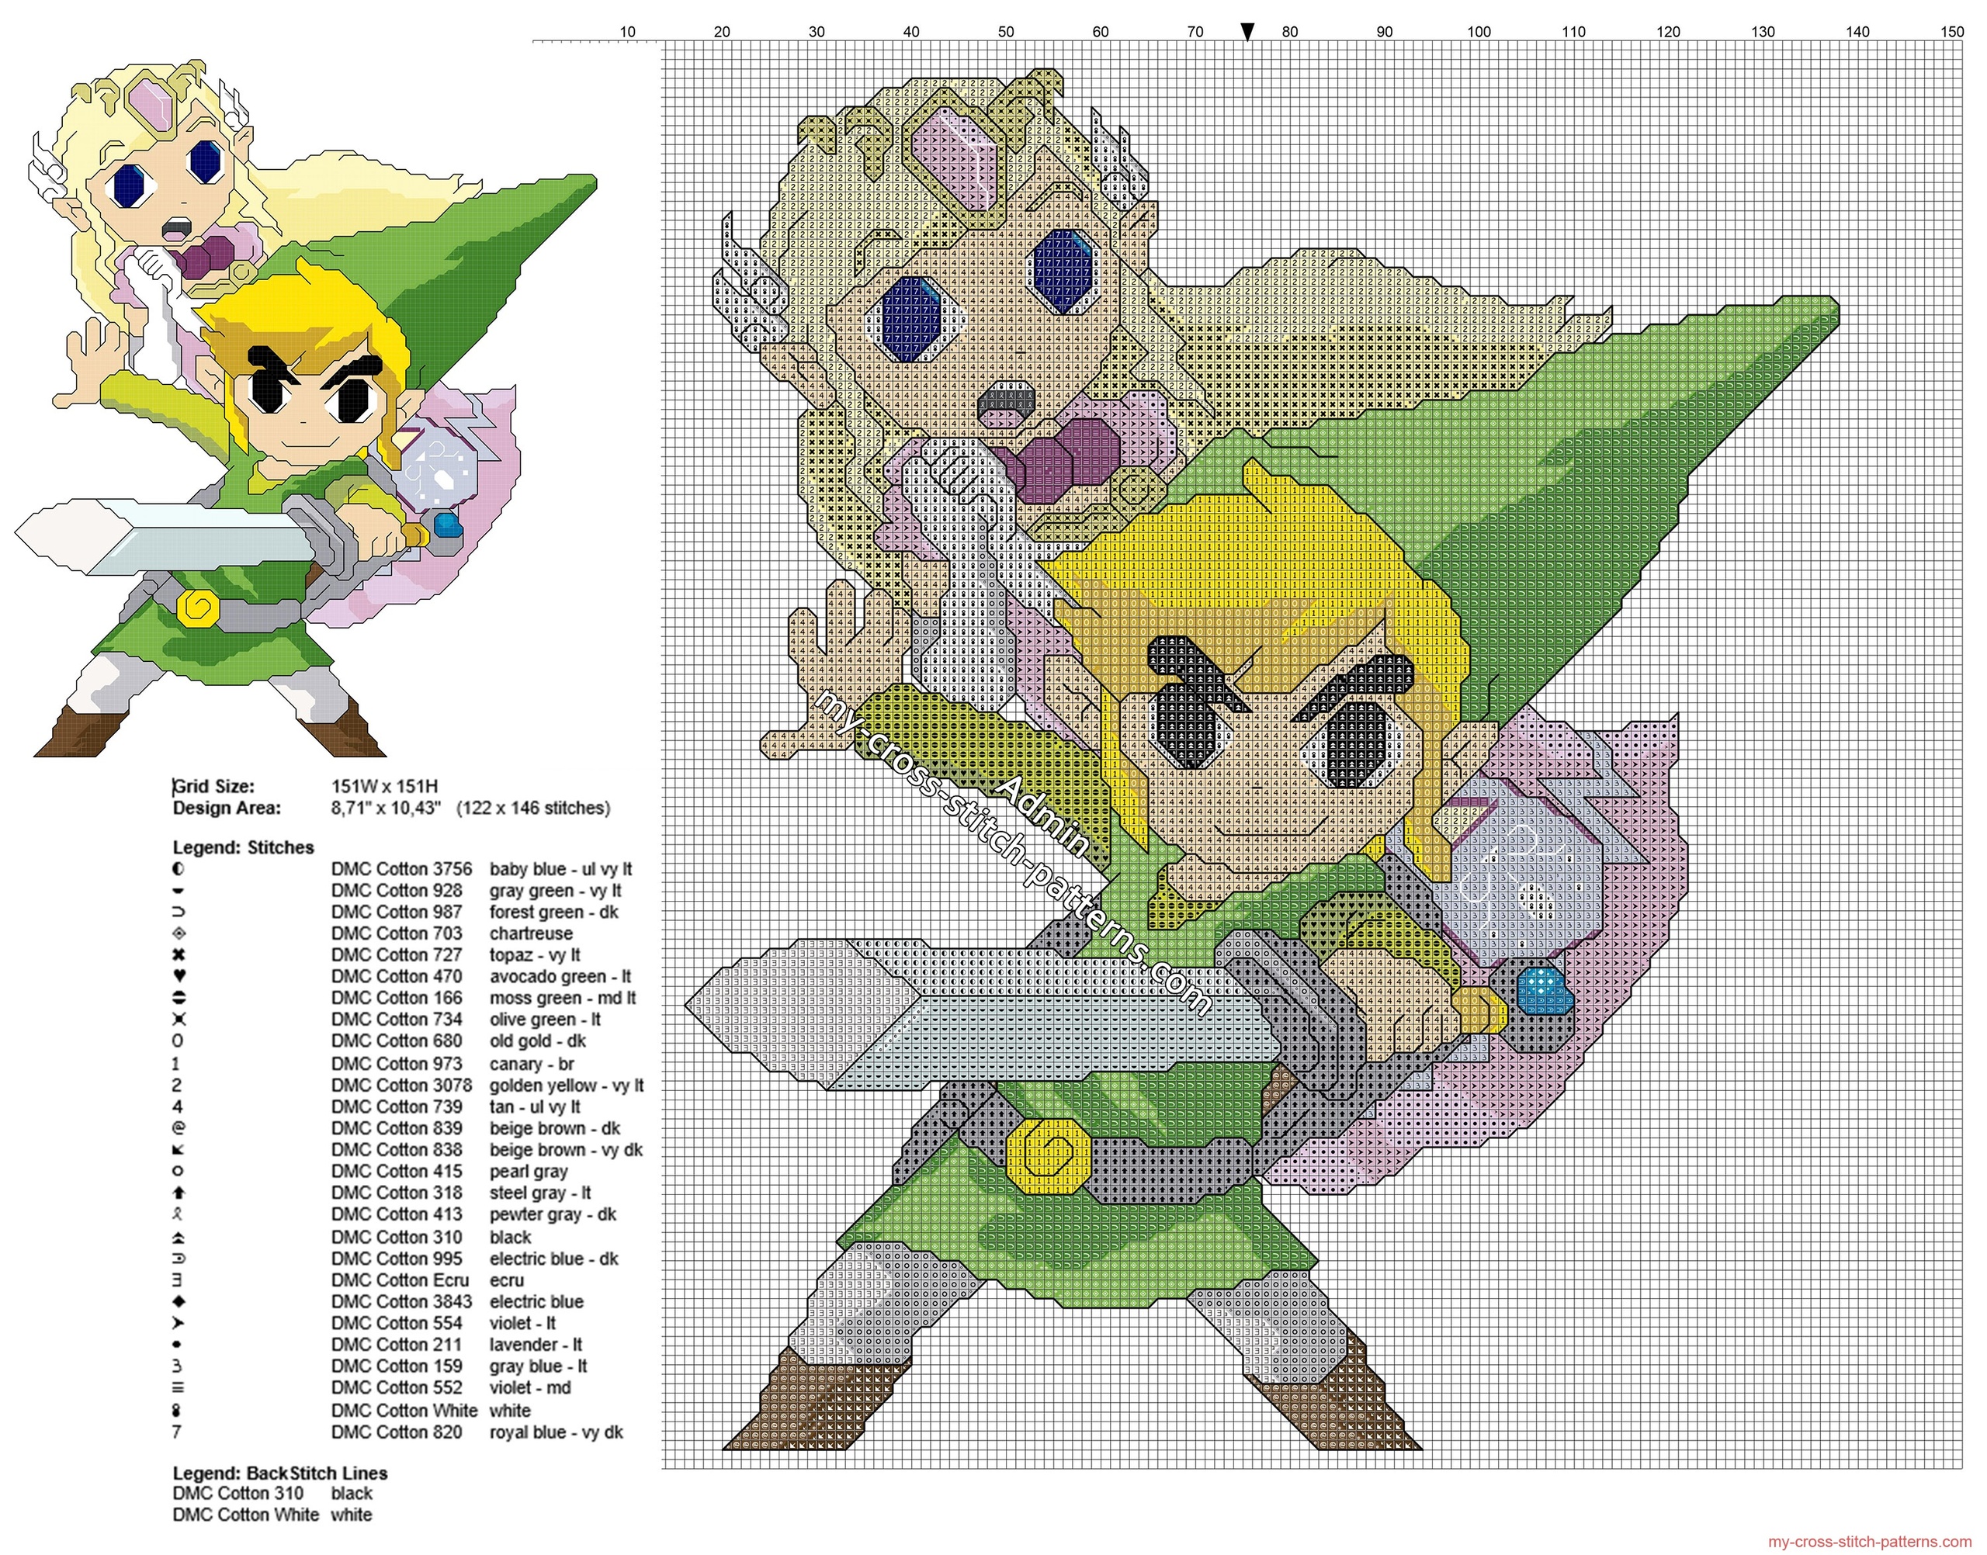Screen dimensions: 1987x1555
Task: Click ruler number 10
Action: [627, 32]
